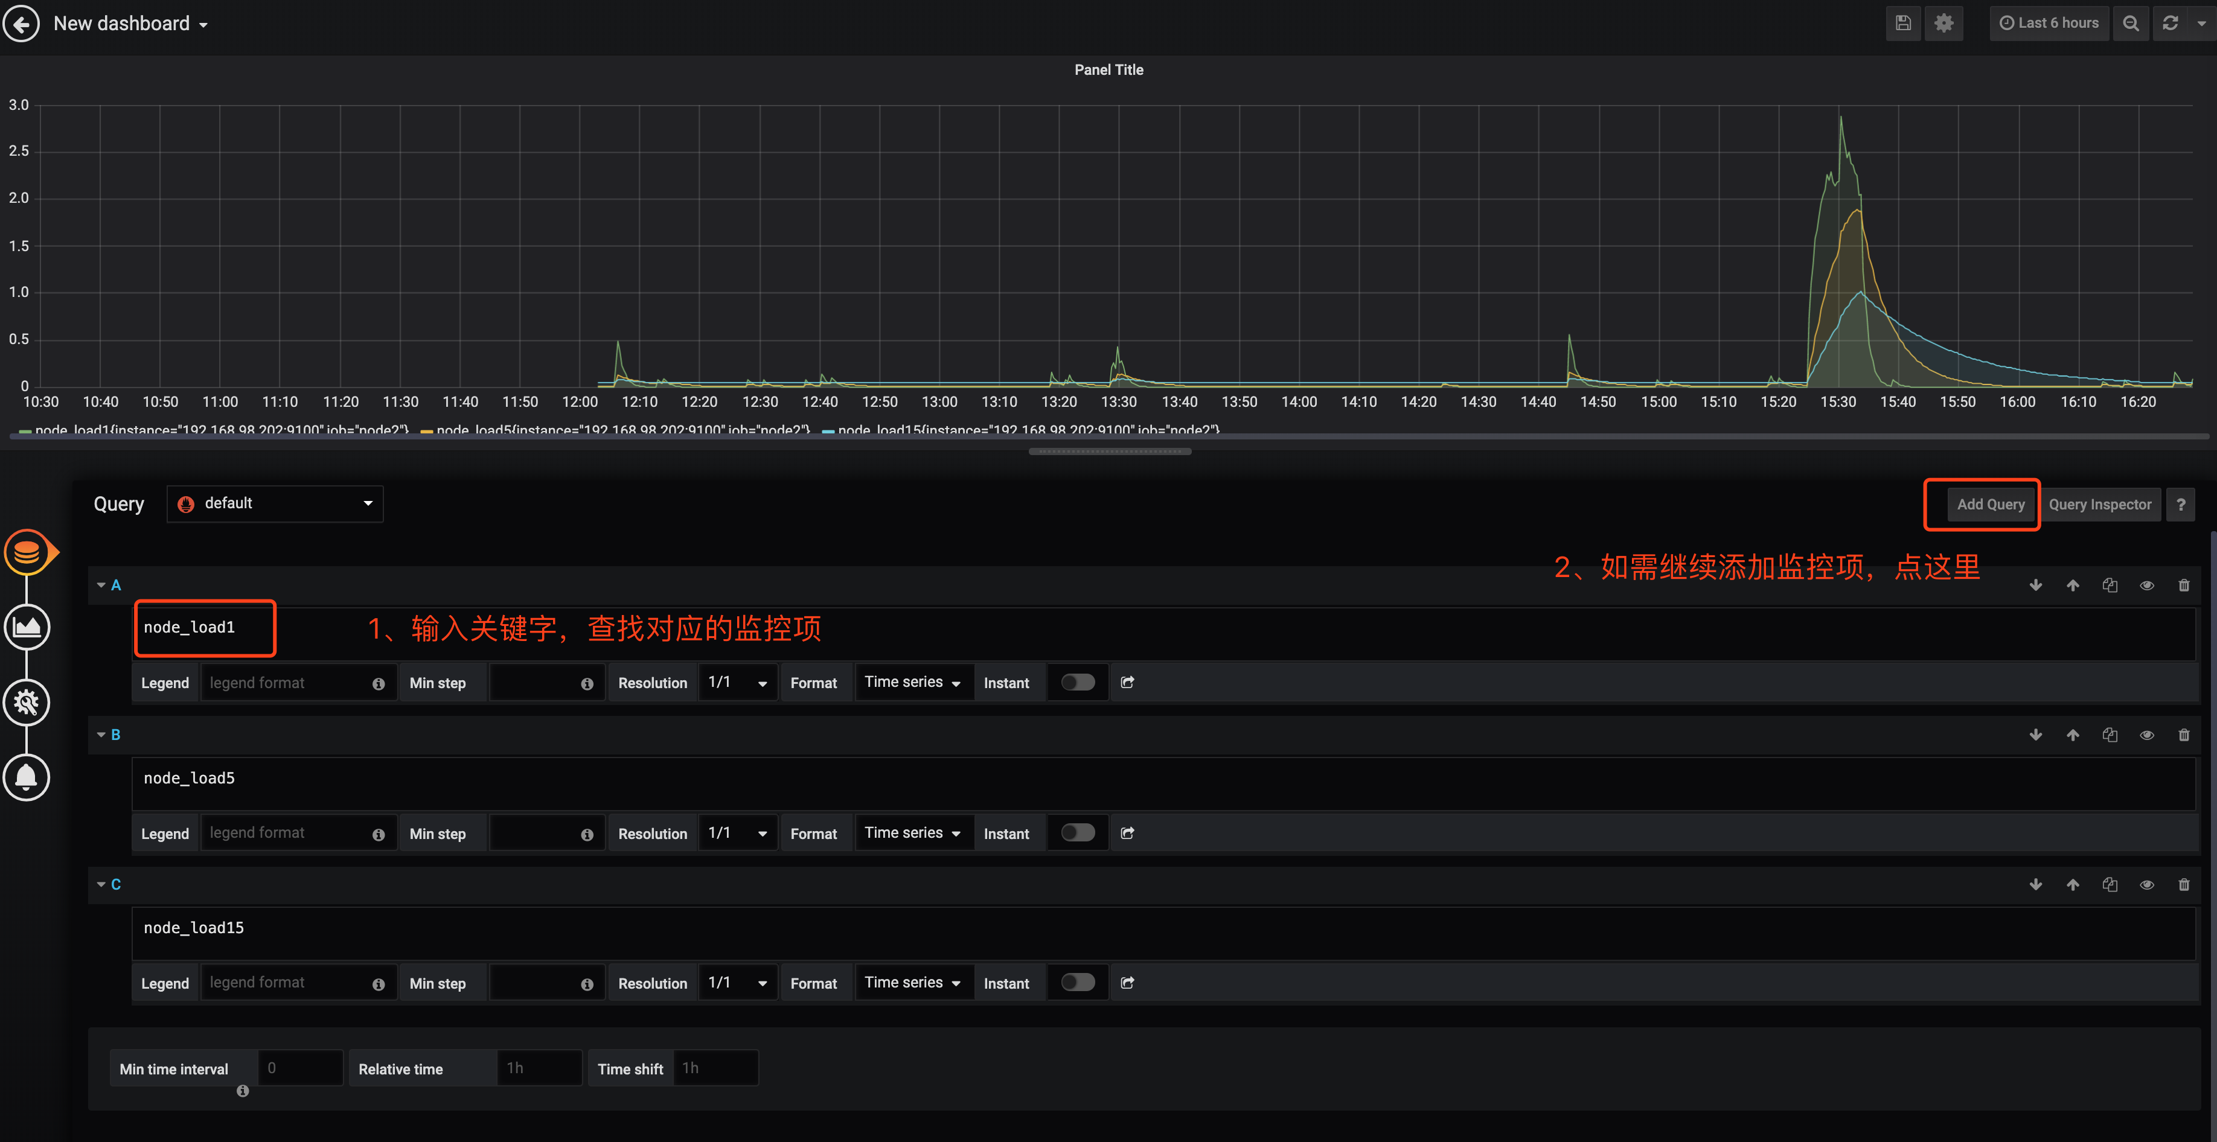
Task: Move query A up
Action: coord(2073,585)
